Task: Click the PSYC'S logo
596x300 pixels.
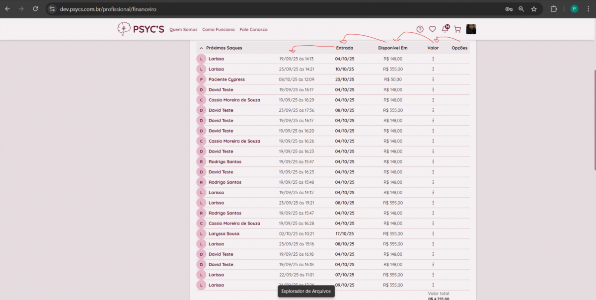Action: click(141, 29)
